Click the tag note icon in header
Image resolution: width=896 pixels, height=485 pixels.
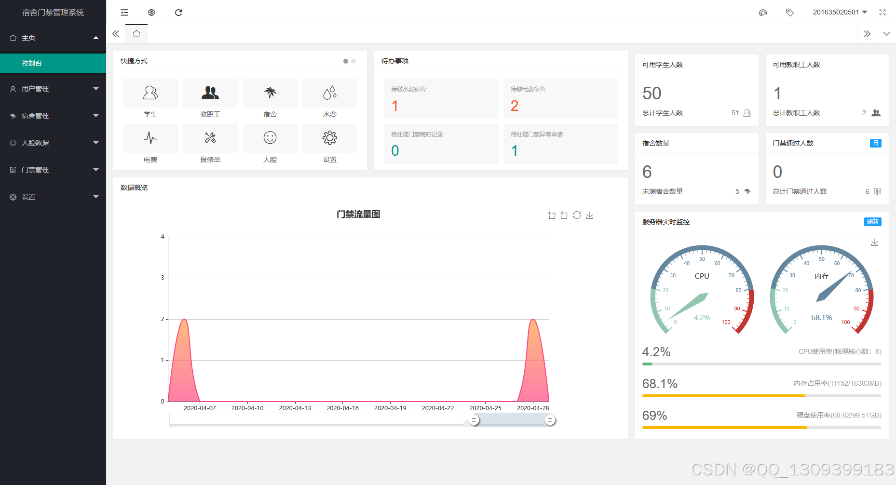[x=790, y=13]
